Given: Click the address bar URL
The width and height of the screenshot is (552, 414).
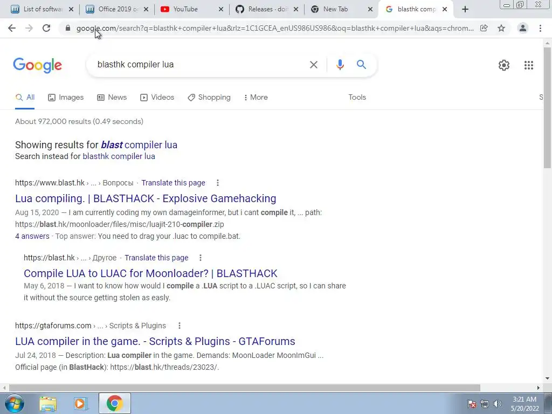Looking at the screenshot, I should point(275,28).
